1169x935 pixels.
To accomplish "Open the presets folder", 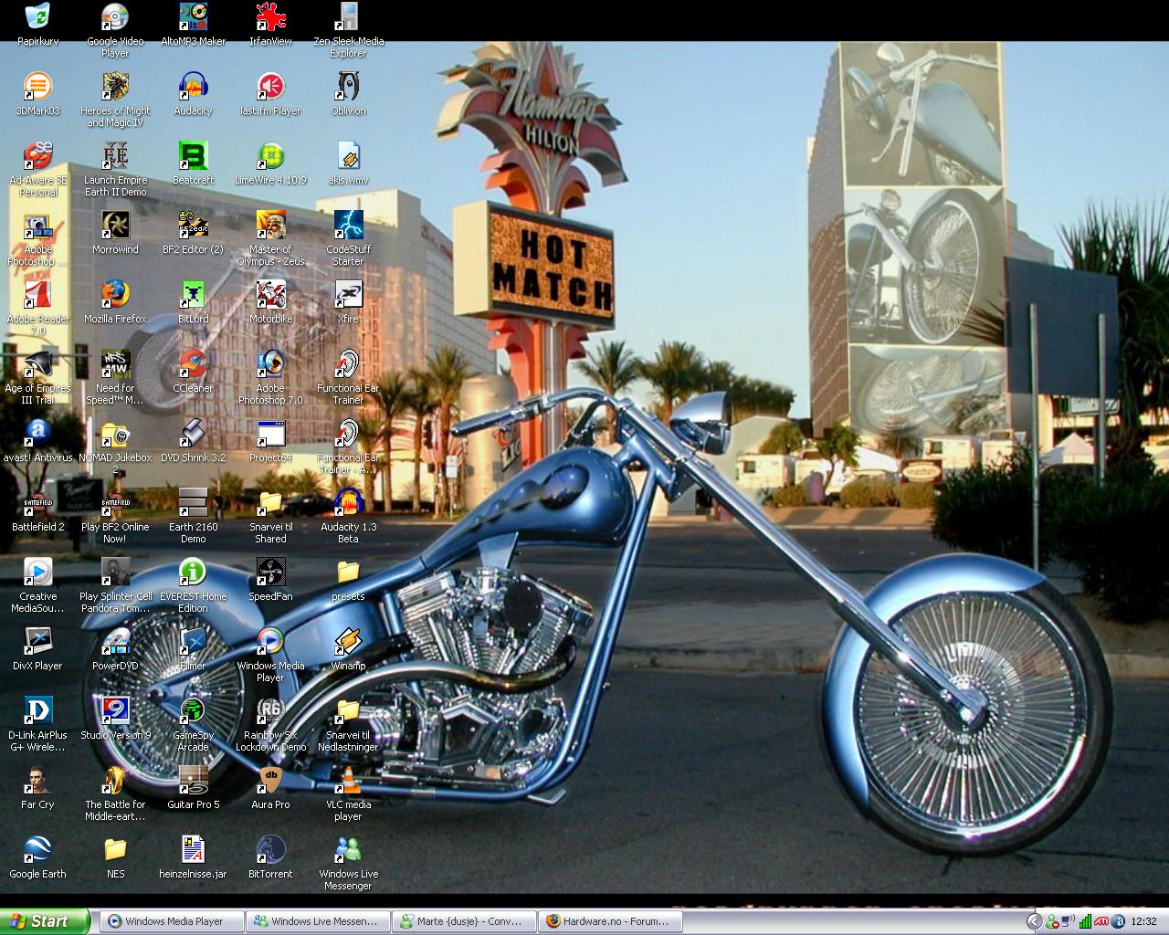I will tap(348, 579).
